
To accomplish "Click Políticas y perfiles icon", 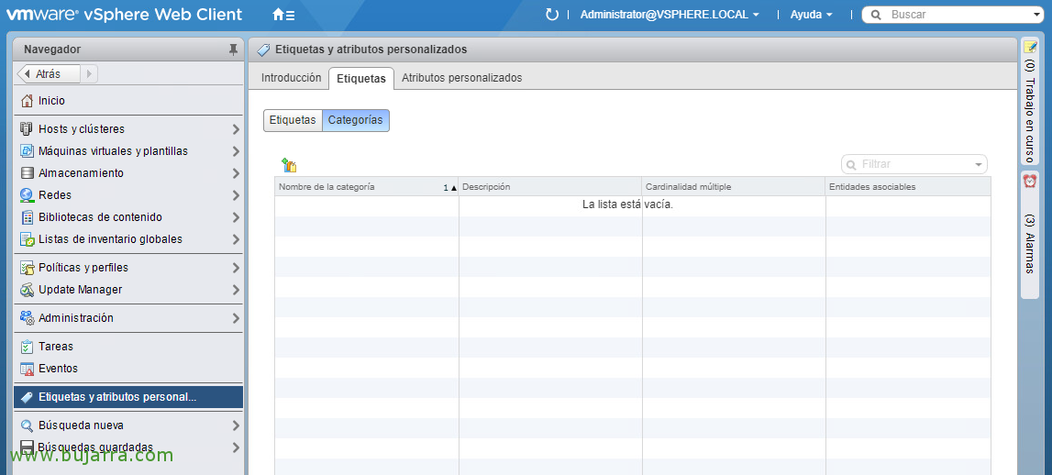I will click(27, 268).
